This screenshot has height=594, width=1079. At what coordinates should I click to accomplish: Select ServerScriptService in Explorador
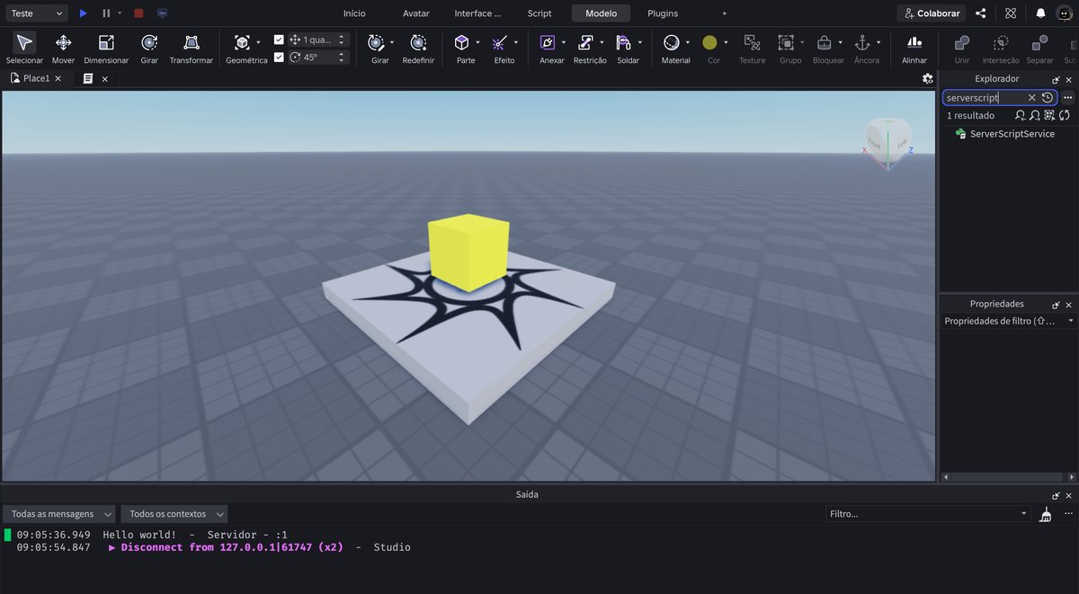(x=1012, y=134)
